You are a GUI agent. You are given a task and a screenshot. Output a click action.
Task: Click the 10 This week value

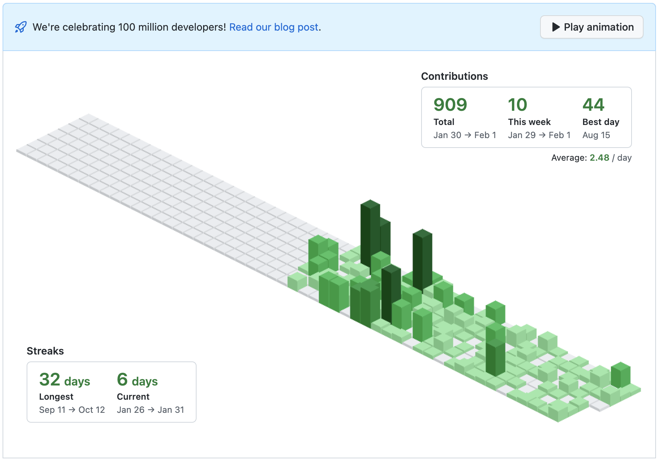pos(517,105)
